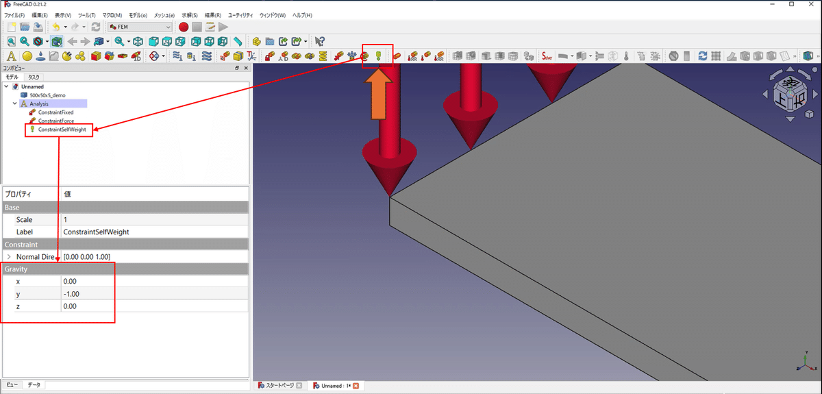Click the Gravity z value field

pos(155,306)
